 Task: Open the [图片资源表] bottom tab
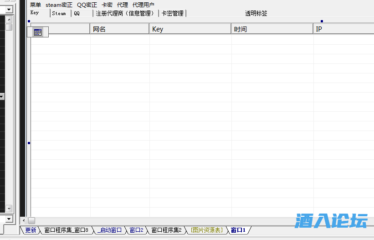pos(207,230)
